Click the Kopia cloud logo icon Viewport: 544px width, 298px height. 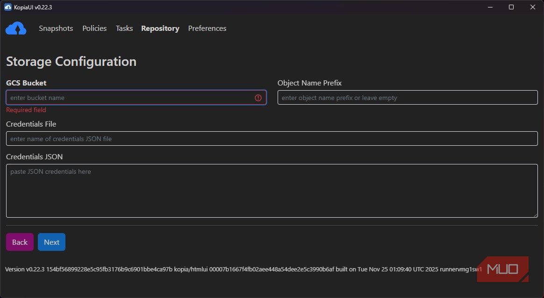[x=16, y=28]
